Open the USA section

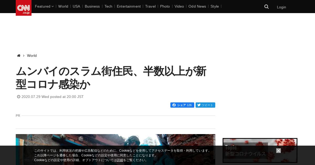pyautogui.click(x=76, y=6)
